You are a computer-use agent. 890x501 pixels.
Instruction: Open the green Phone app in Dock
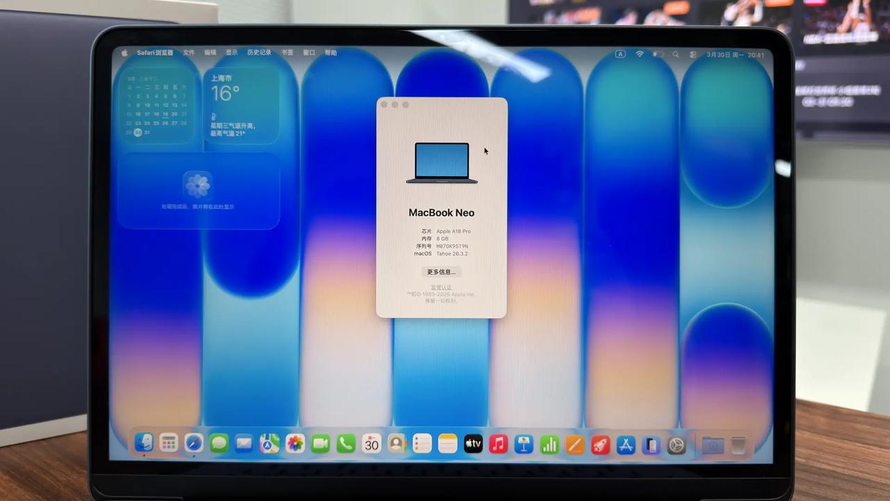coord(346,443)
